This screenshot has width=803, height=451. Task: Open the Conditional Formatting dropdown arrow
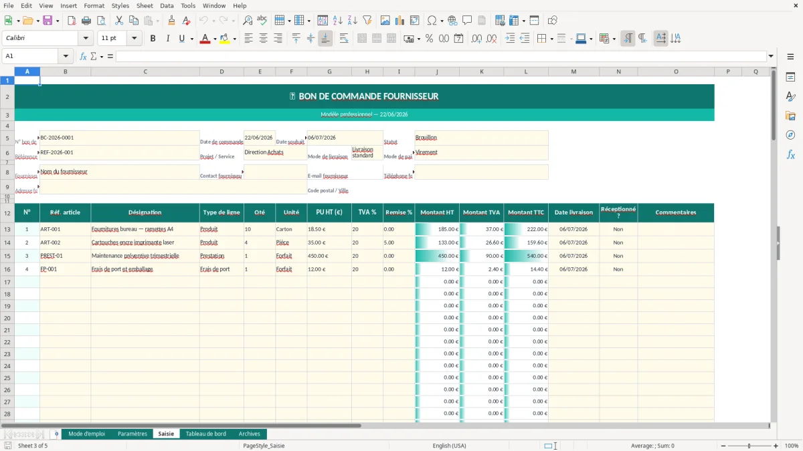point(614,39)
